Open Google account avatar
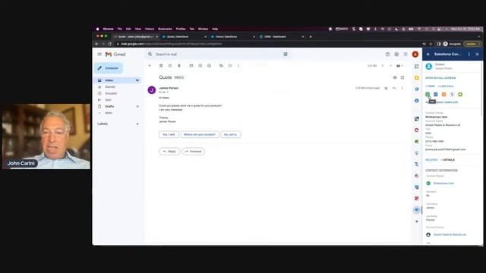Image resolution: width=486 pixels, height=273 pixels. (415, 54)
